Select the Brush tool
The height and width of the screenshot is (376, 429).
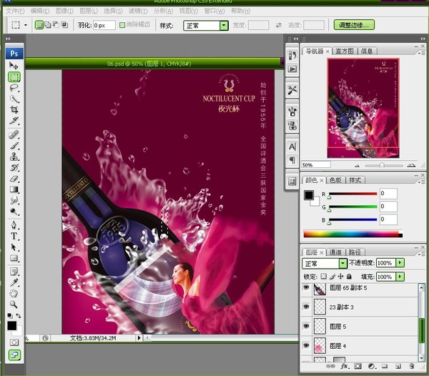click(14, 146)
